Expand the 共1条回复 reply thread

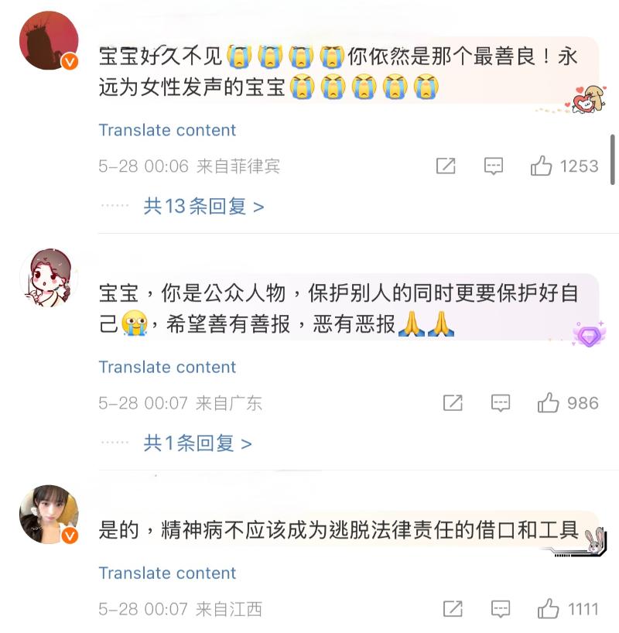pyautogui.click(x=198, y=443)
